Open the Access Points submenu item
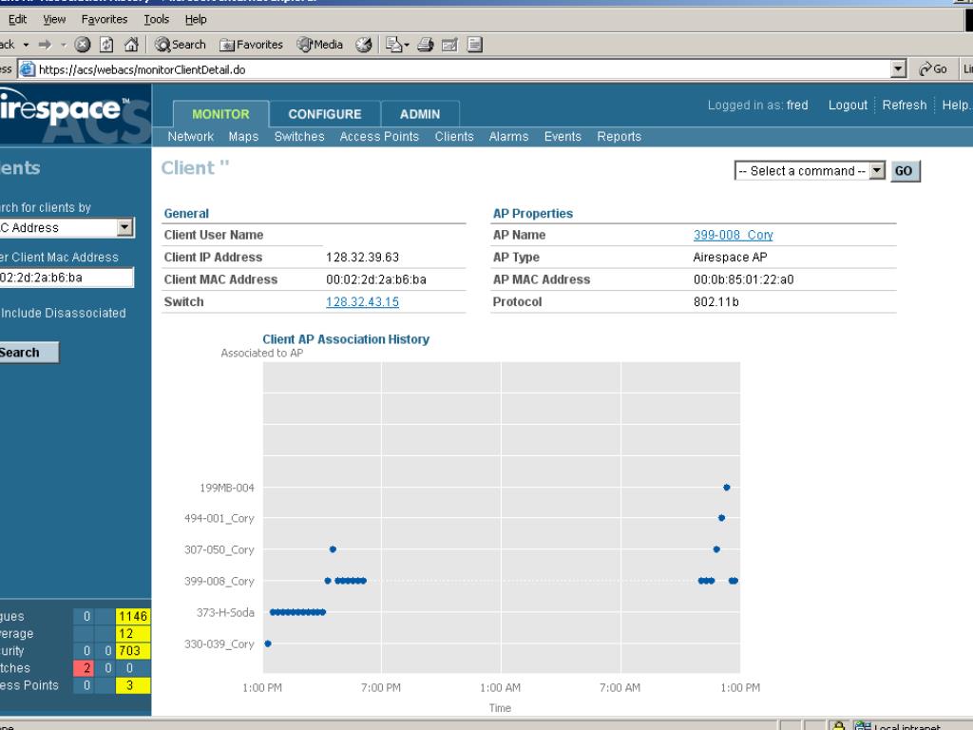Image resolution: width=973 pixels, height=730 pixels. pos(379,137)
